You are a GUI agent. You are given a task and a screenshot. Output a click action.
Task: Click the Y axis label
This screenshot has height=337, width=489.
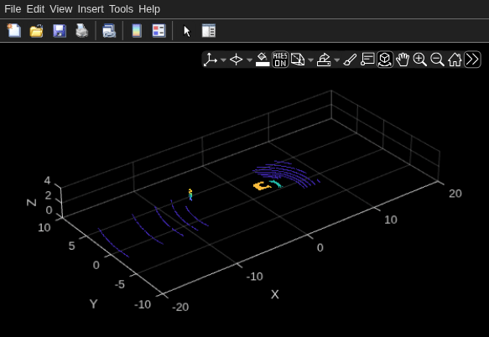pyautogui.click(x=94, y=303)
